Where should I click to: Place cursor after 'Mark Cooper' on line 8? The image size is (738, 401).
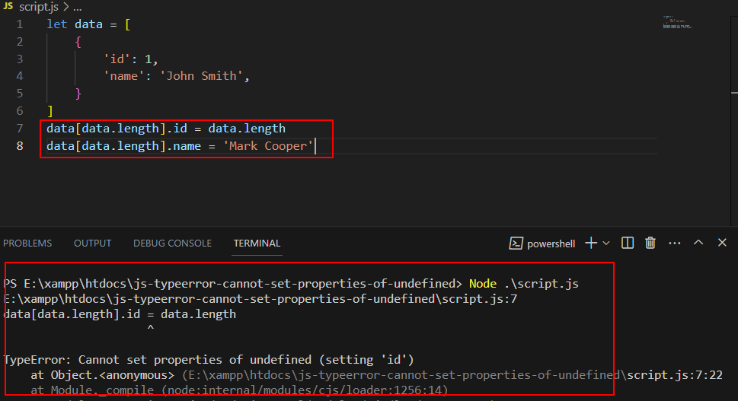[x=315, y=146]
